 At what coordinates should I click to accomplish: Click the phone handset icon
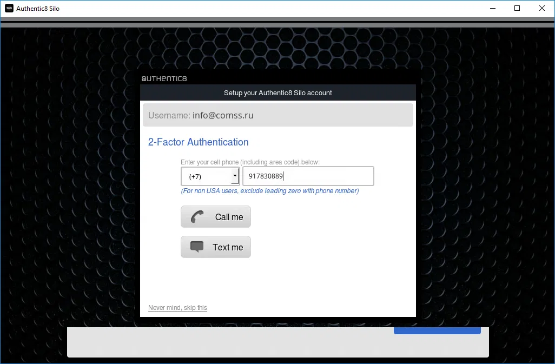click(x=197, y=217)
